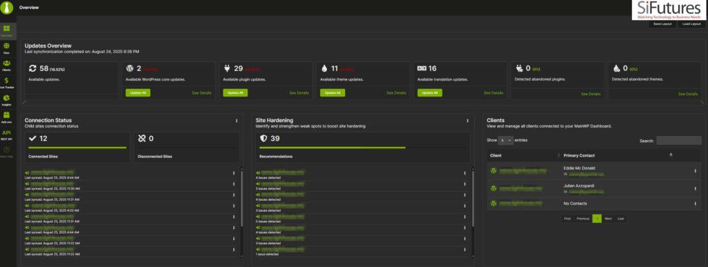
Task: Click the droplet icon beside 11 theme updates
Action: (x=324, y=68)
